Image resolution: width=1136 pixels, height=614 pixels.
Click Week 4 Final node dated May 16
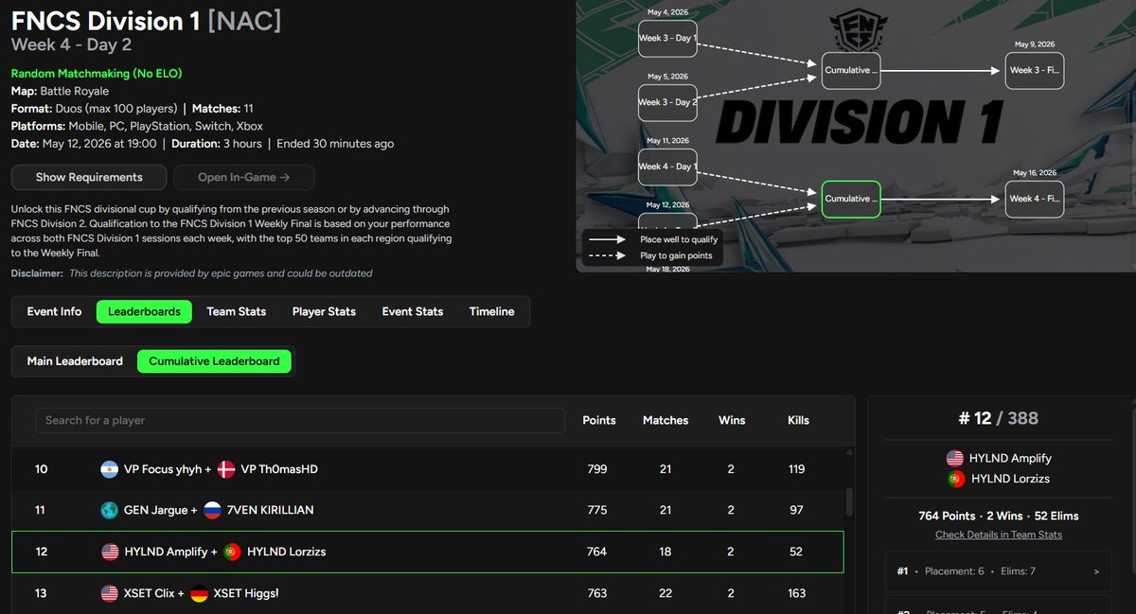1035,199
